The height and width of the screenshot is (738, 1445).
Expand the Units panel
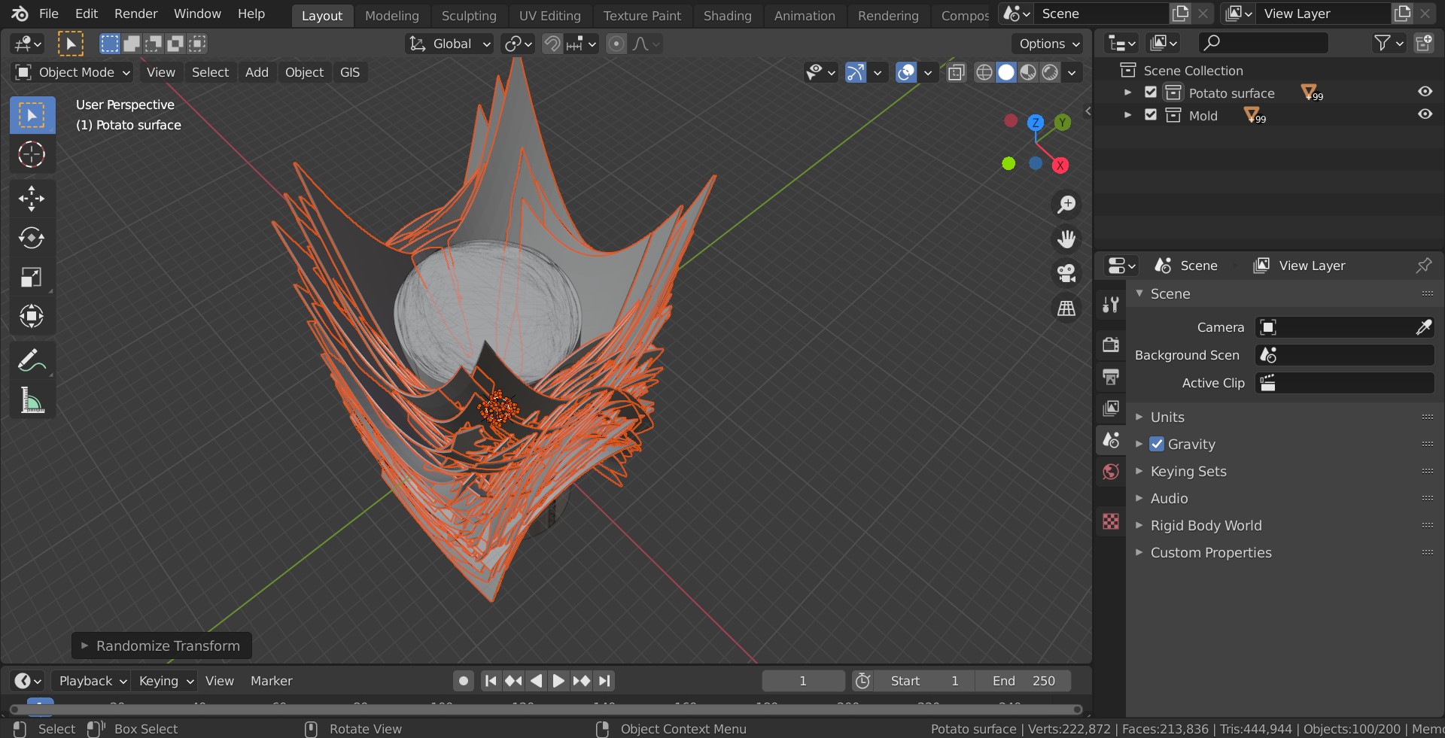coord(1167,418)
